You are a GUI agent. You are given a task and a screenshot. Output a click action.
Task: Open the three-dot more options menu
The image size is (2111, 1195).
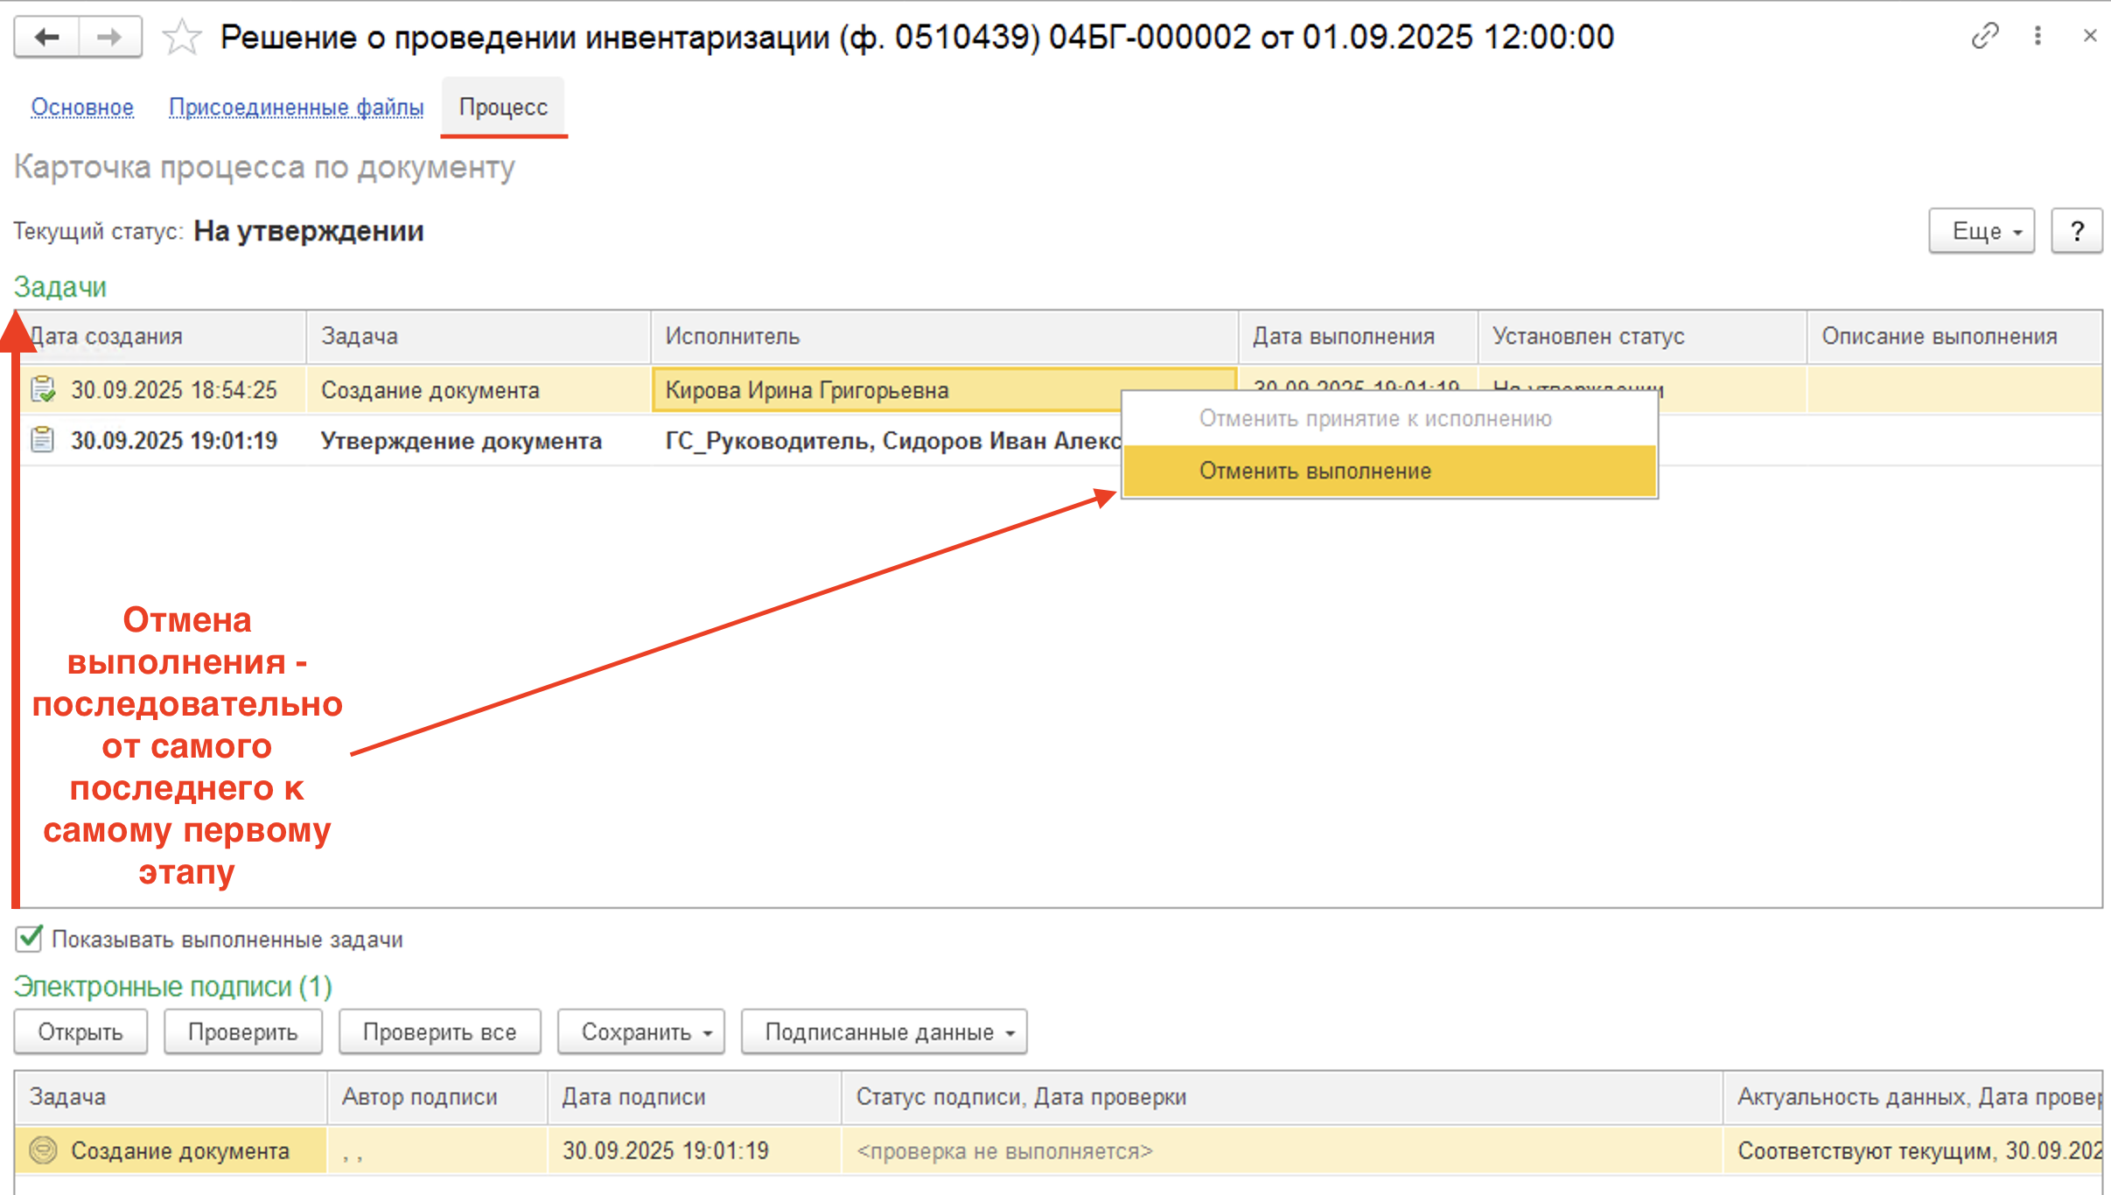[x=2038, y=36]
